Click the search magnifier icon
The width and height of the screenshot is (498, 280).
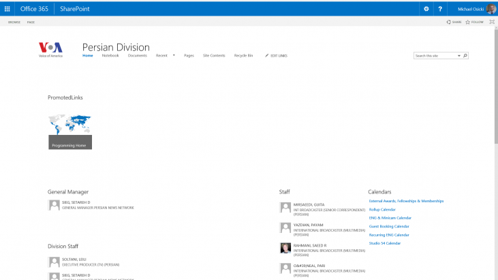(465, 56)
